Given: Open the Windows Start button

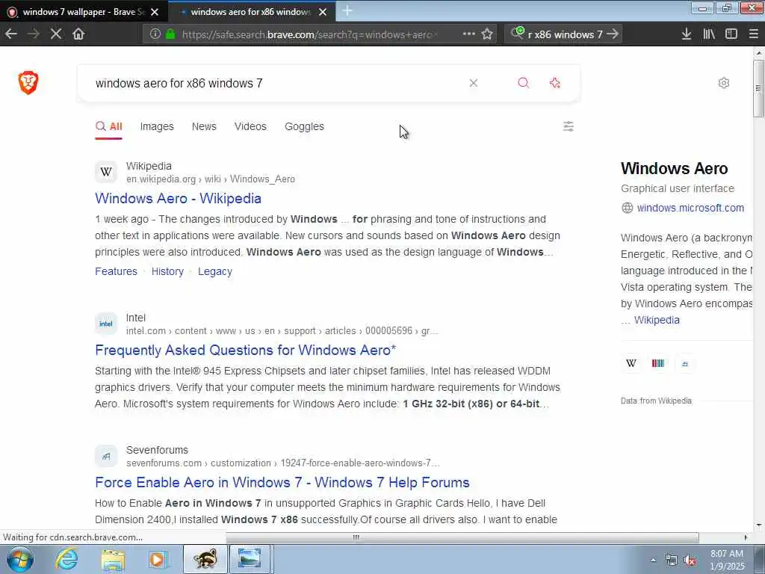Looking at the screenshot, I should tap(20, 559).
